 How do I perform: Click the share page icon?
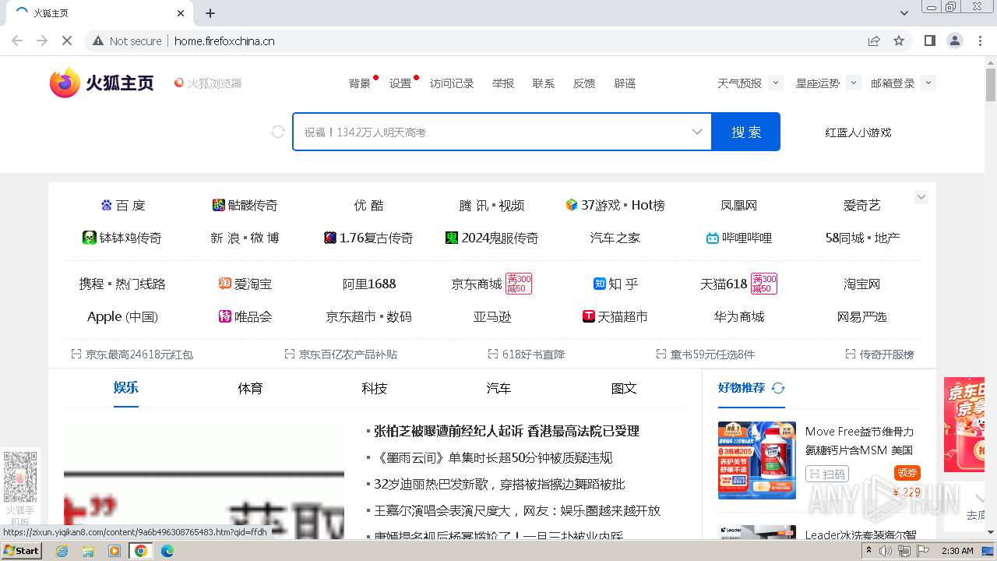tap(874, 41)
